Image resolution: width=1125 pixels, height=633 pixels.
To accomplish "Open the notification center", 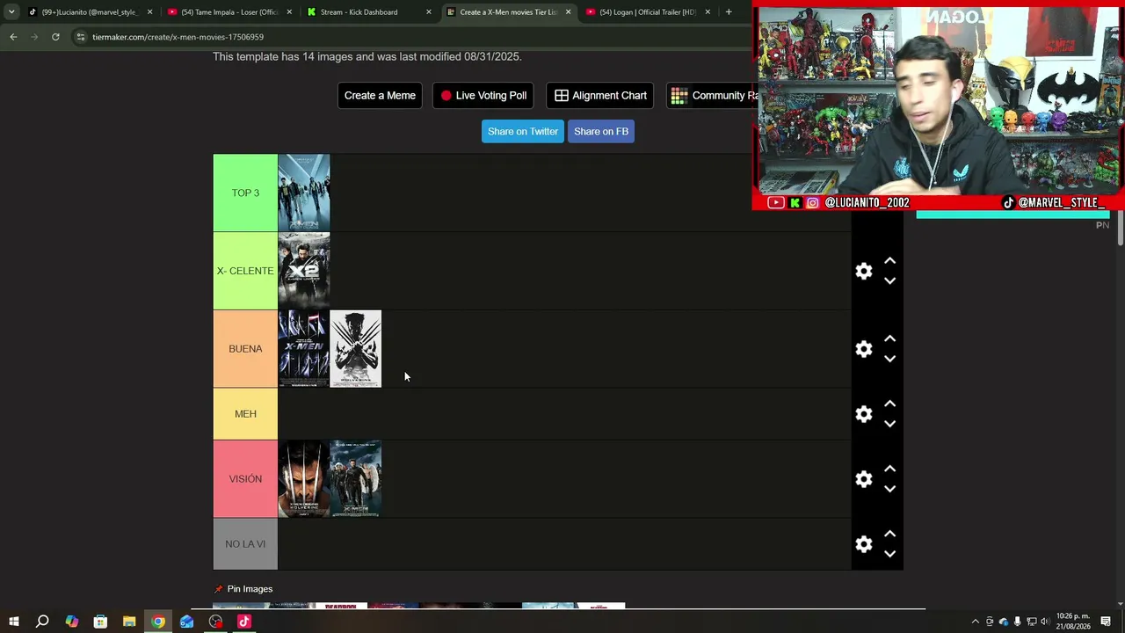I will (1106, 622).
